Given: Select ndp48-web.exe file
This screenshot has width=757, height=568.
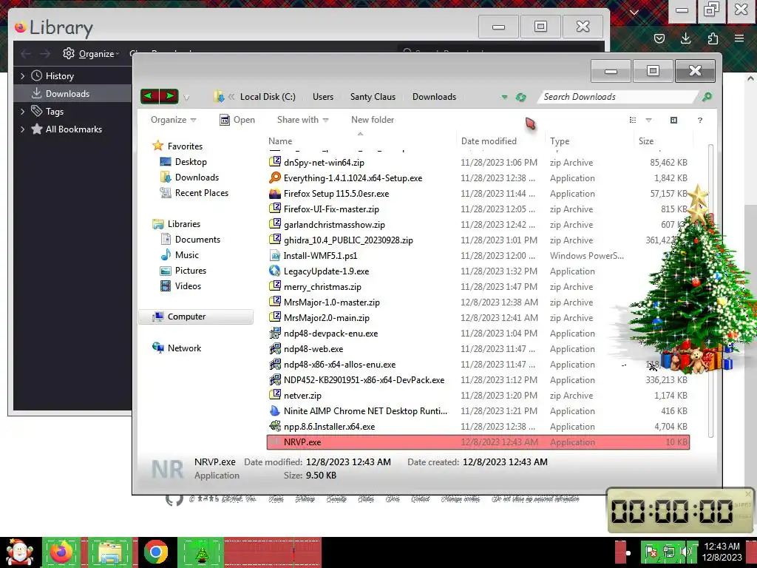Looking at the screenshot, I should point(313,349).
